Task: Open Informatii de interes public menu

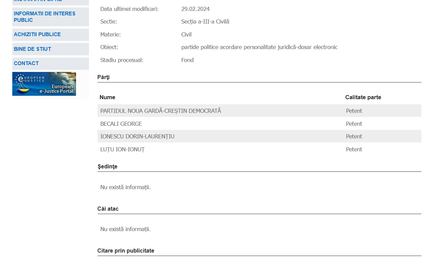Action: click(50, 17)
